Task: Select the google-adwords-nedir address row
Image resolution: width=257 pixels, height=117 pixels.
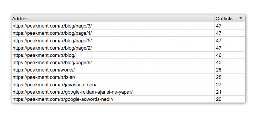Action: pyautogui.click(x=63, y=99)
